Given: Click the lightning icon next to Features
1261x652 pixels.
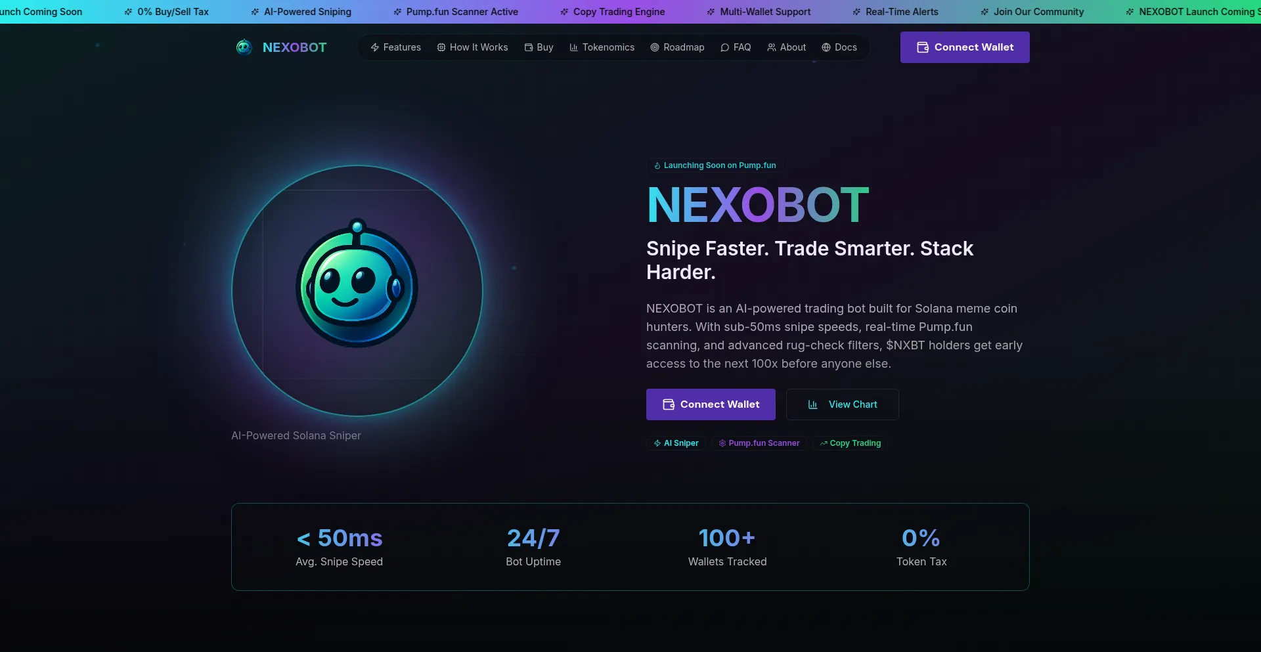Looking at the screenshot, I should 375,47.
